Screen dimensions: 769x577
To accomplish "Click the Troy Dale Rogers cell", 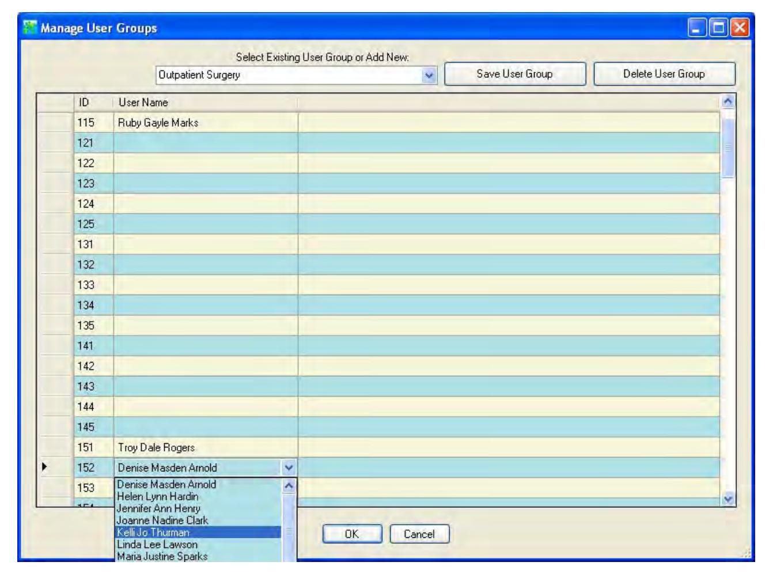I will coord(206,448).
